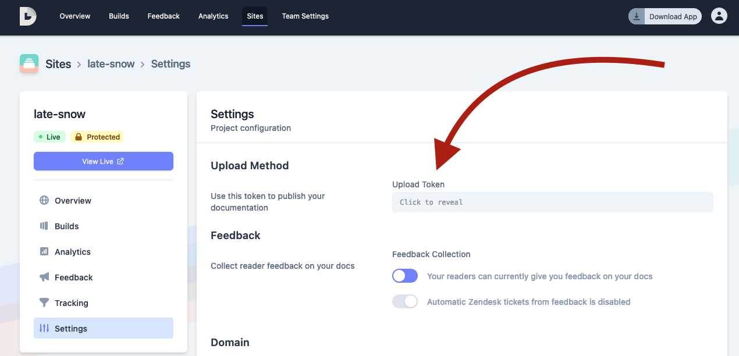
Task: Click the Download App button
Action: [665, 16]
